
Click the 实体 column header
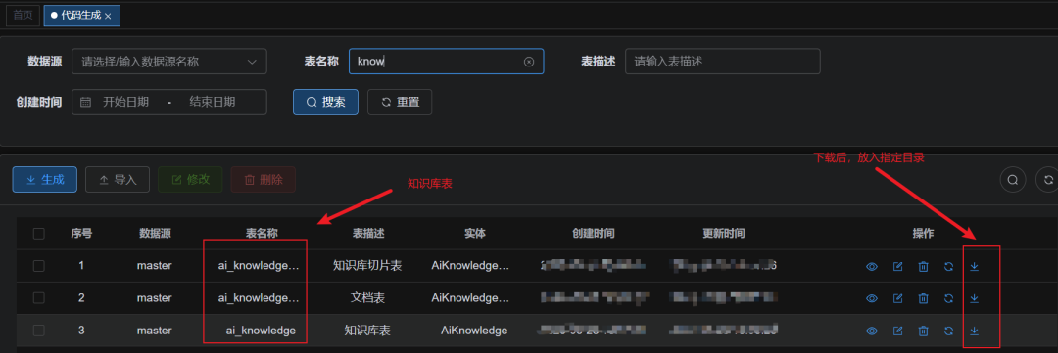click(475, 234)
